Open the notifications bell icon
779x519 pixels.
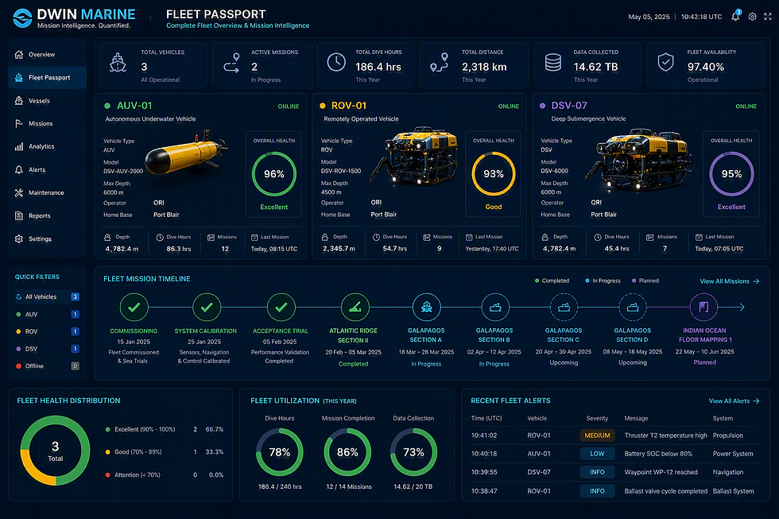pyautogui.click(x=735, y=17)
